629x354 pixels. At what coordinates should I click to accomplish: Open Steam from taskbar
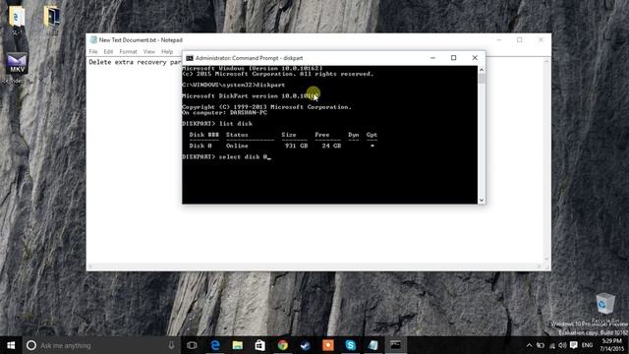[306, 345]
